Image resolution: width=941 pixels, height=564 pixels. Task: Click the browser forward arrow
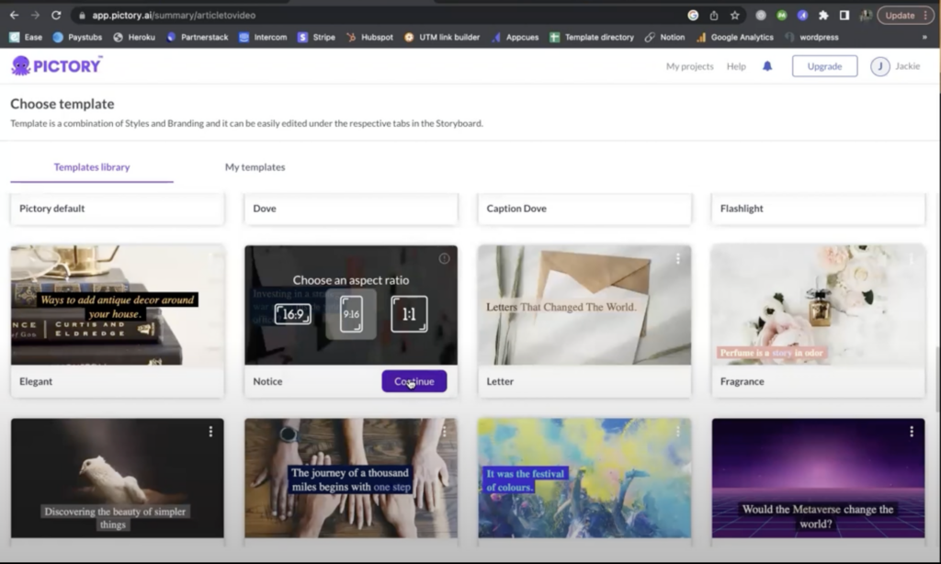pyautogui.click(x=35, y=15)
